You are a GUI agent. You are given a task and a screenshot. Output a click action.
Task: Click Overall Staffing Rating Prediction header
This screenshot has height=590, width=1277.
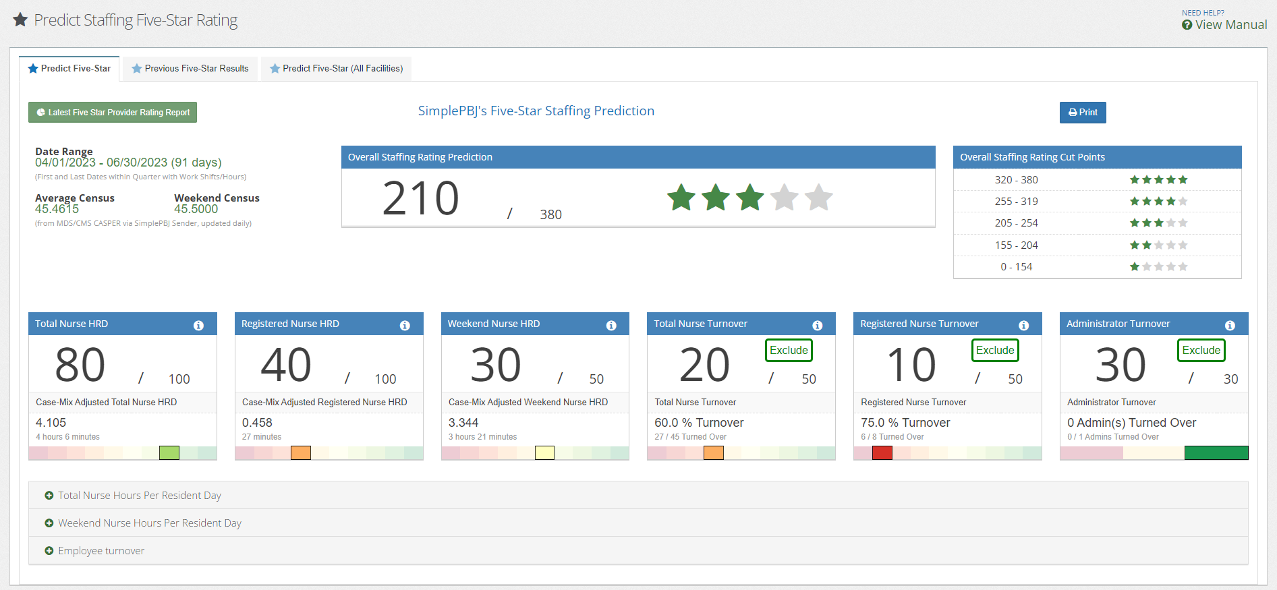pos(638,157)
